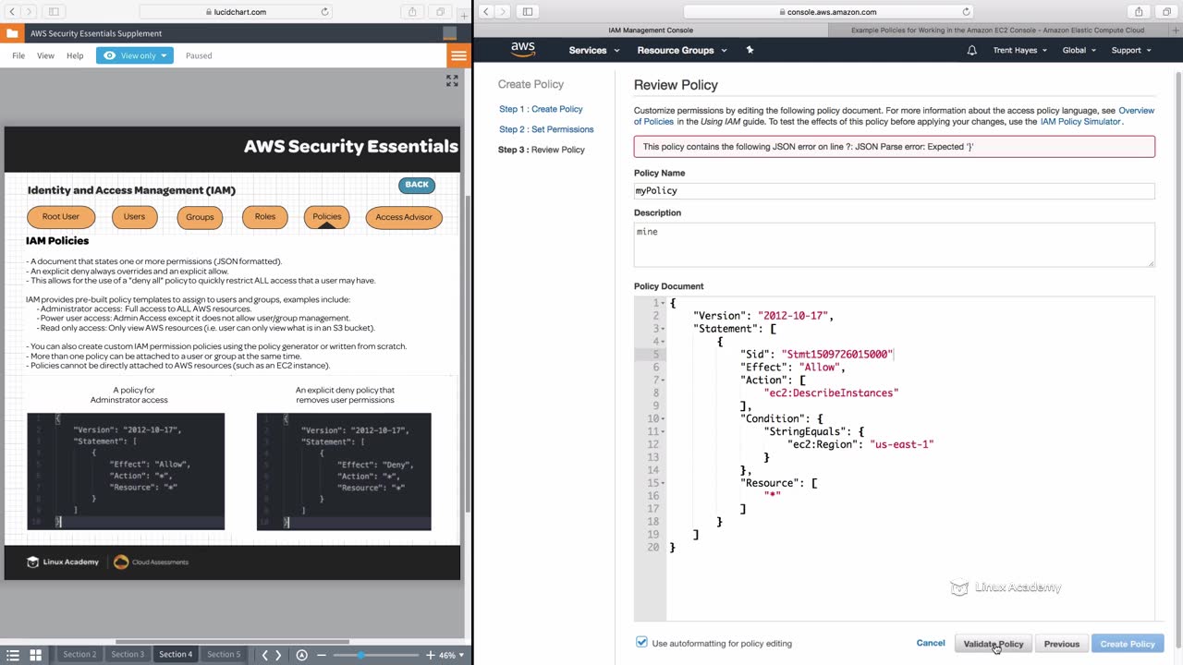Adjust the Lucidchart zoom slider
The height and width of the screenshot is (665, 1183).
(x=360, y=655)
